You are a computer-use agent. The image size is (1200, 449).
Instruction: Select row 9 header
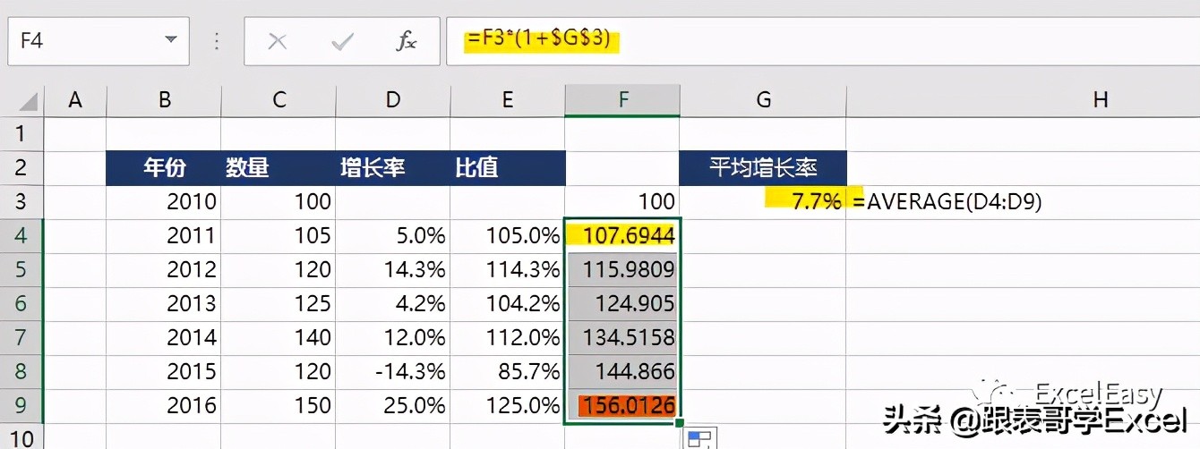pos(22,405)
